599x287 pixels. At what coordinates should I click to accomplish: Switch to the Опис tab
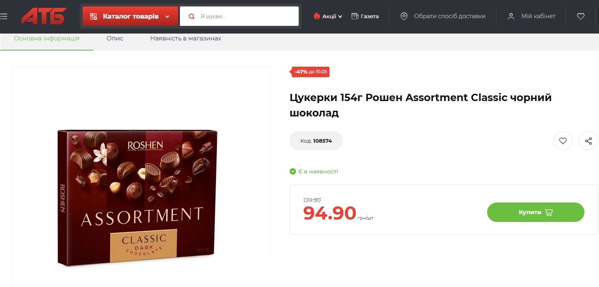[115, 38]
